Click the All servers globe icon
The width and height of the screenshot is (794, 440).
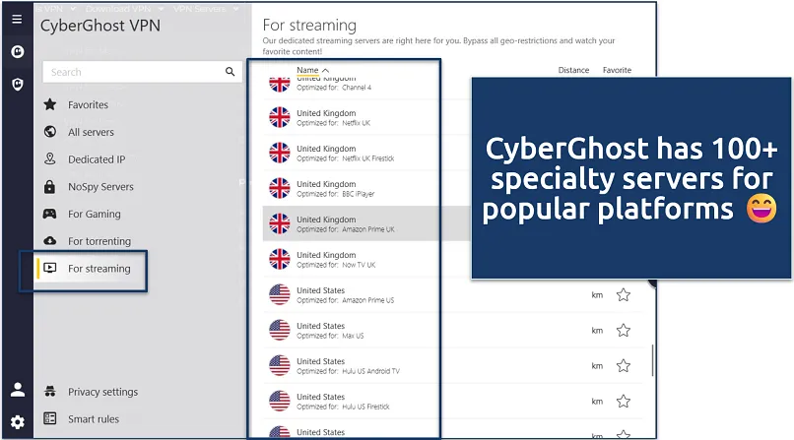pos(49,132)
